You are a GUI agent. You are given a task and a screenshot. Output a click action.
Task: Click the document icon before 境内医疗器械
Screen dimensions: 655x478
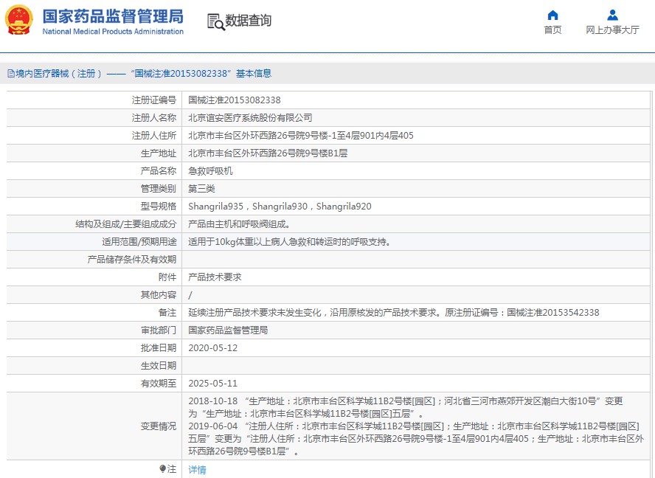point(11,74)
